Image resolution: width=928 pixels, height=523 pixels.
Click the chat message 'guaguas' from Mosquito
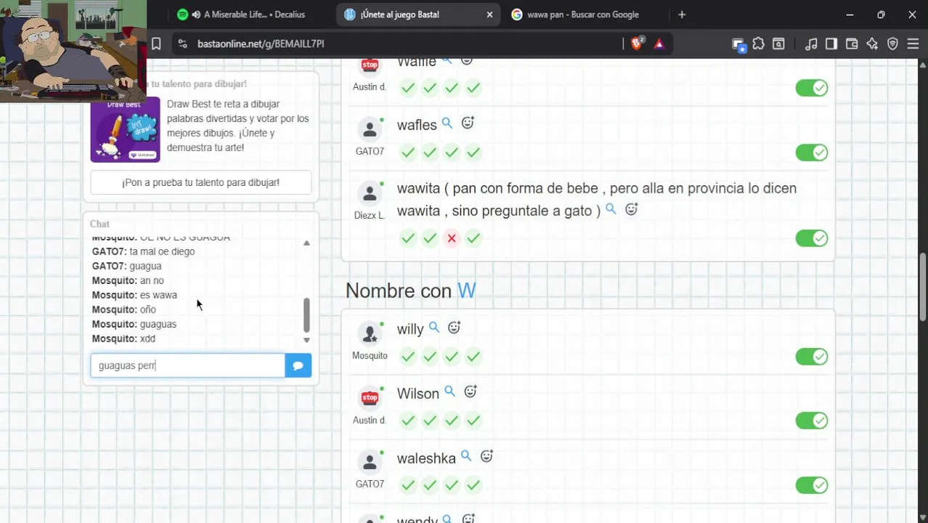coord(158,324)
